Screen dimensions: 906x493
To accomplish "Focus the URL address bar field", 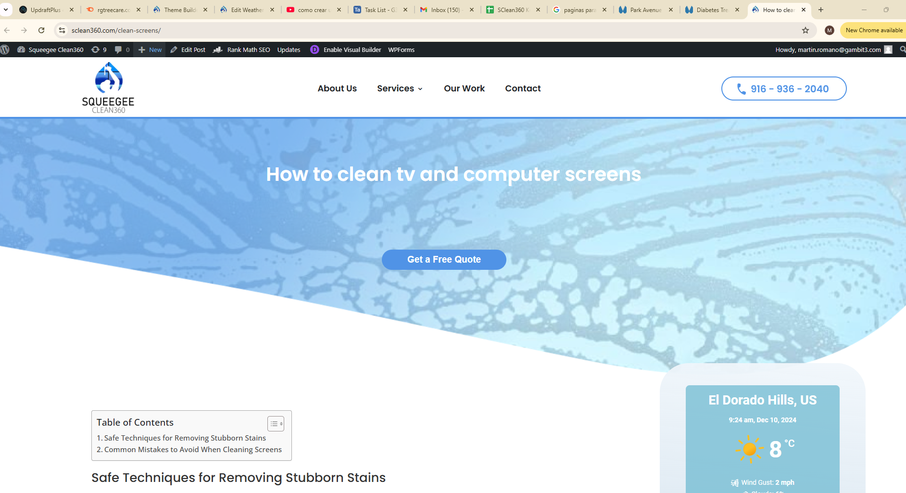I will [x=385, y=30].
